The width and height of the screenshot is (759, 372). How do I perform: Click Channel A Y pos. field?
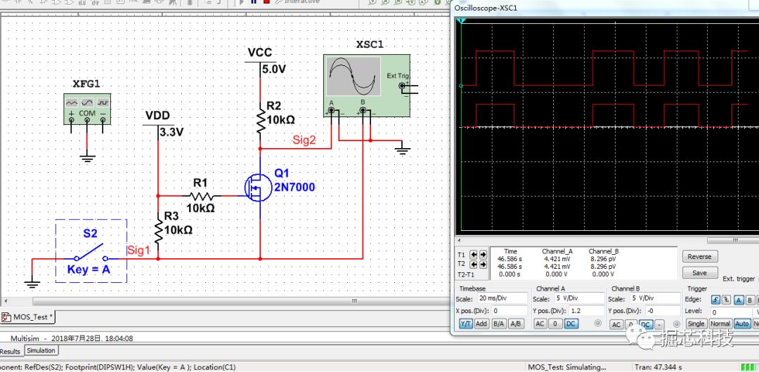[587, 310]
